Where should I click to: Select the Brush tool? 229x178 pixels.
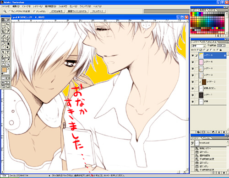[8, 36]
